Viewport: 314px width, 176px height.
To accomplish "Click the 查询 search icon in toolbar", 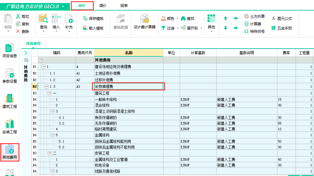I will click(43, 19).
